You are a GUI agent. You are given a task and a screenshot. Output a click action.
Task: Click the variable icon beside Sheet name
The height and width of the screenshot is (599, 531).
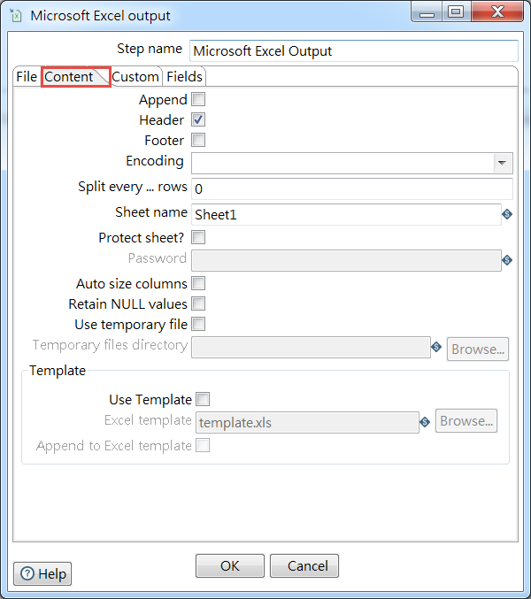(x=507, y=214)
